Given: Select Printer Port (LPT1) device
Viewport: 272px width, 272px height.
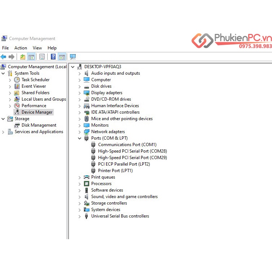Looking at the screenshot, I should 115,171.
